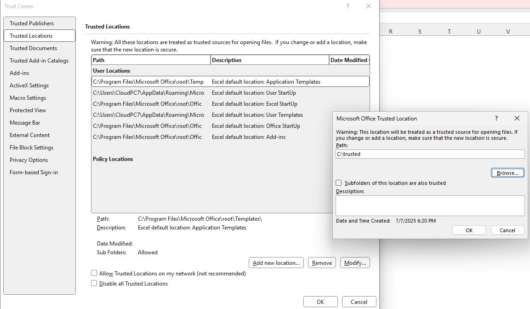Click the Description text box

(x=430, y=206)
